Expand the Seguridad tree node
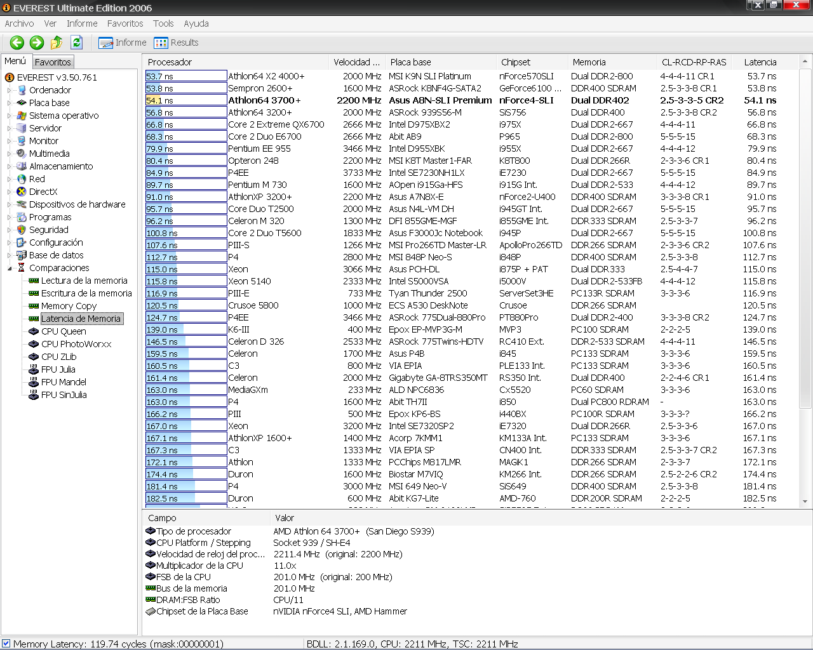This screenshot has height=650, width=813. click(10, 230)
